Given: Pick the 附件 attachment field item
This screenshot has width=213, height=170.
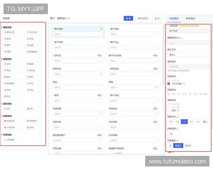Looking at the screenshot, I should [x=35, y=77].
